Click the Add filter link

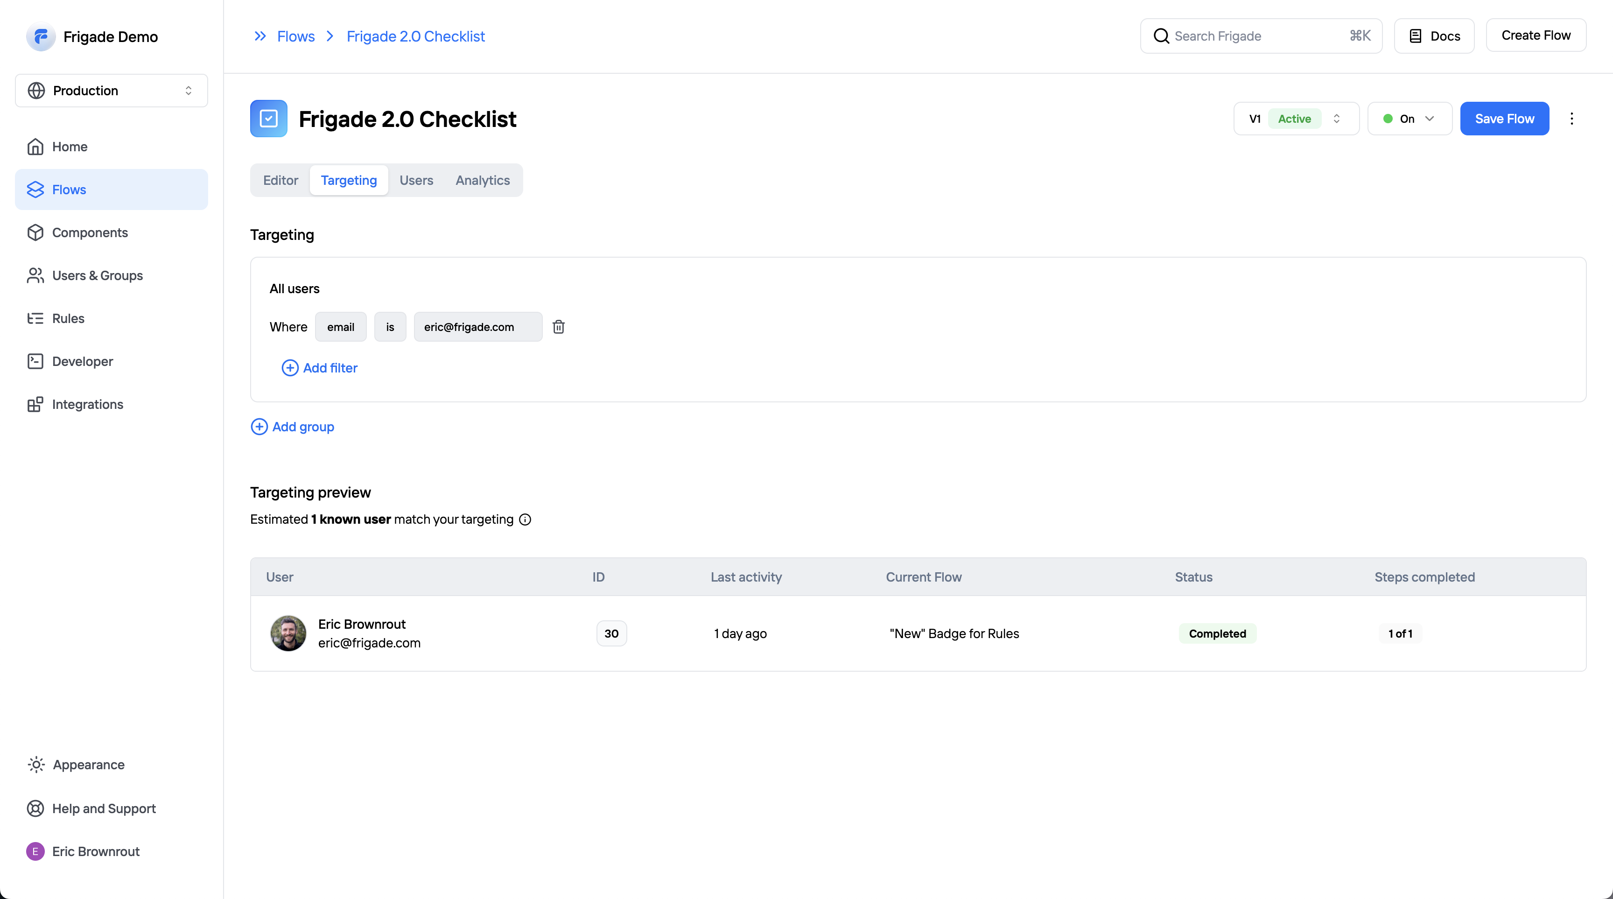tap(320, 368)
